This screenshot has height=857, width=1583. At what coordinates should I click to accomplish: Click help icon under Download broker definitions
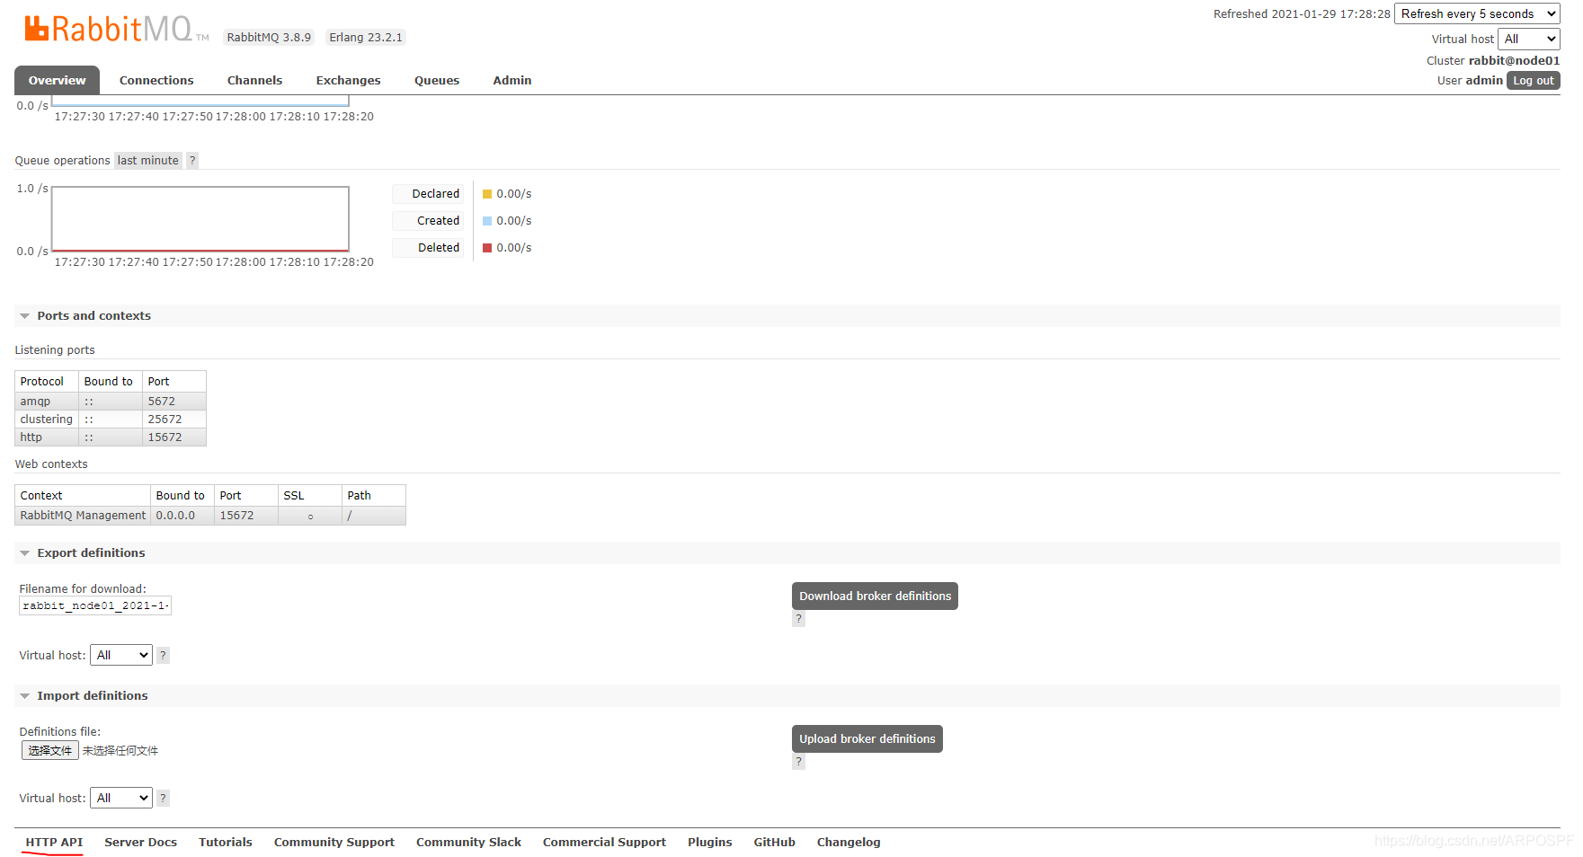click(x=798, y=618)
